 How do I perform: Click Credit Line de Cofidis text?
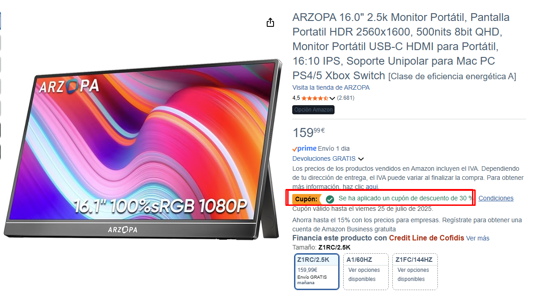[x=426, y=238]
